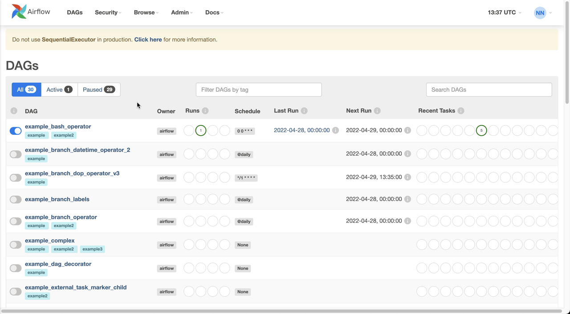
Task: Follow the Click here link in warning banner
Action: tap(148, 40)
